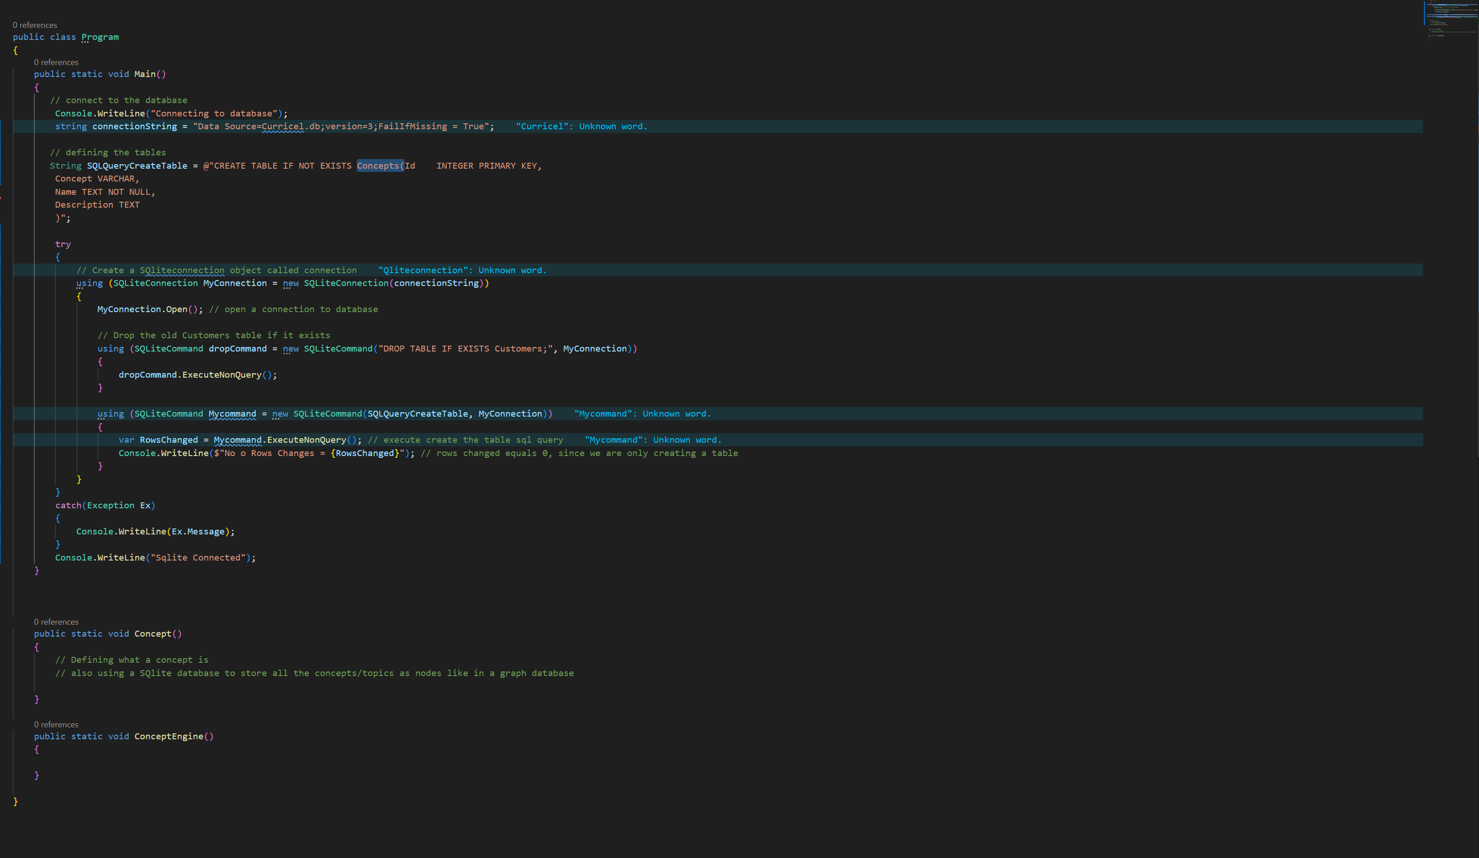The width and height of the screenshot is (1479, 858).
Task: Click '0 references' above the Concept method
Action: (x=56, y=621)
